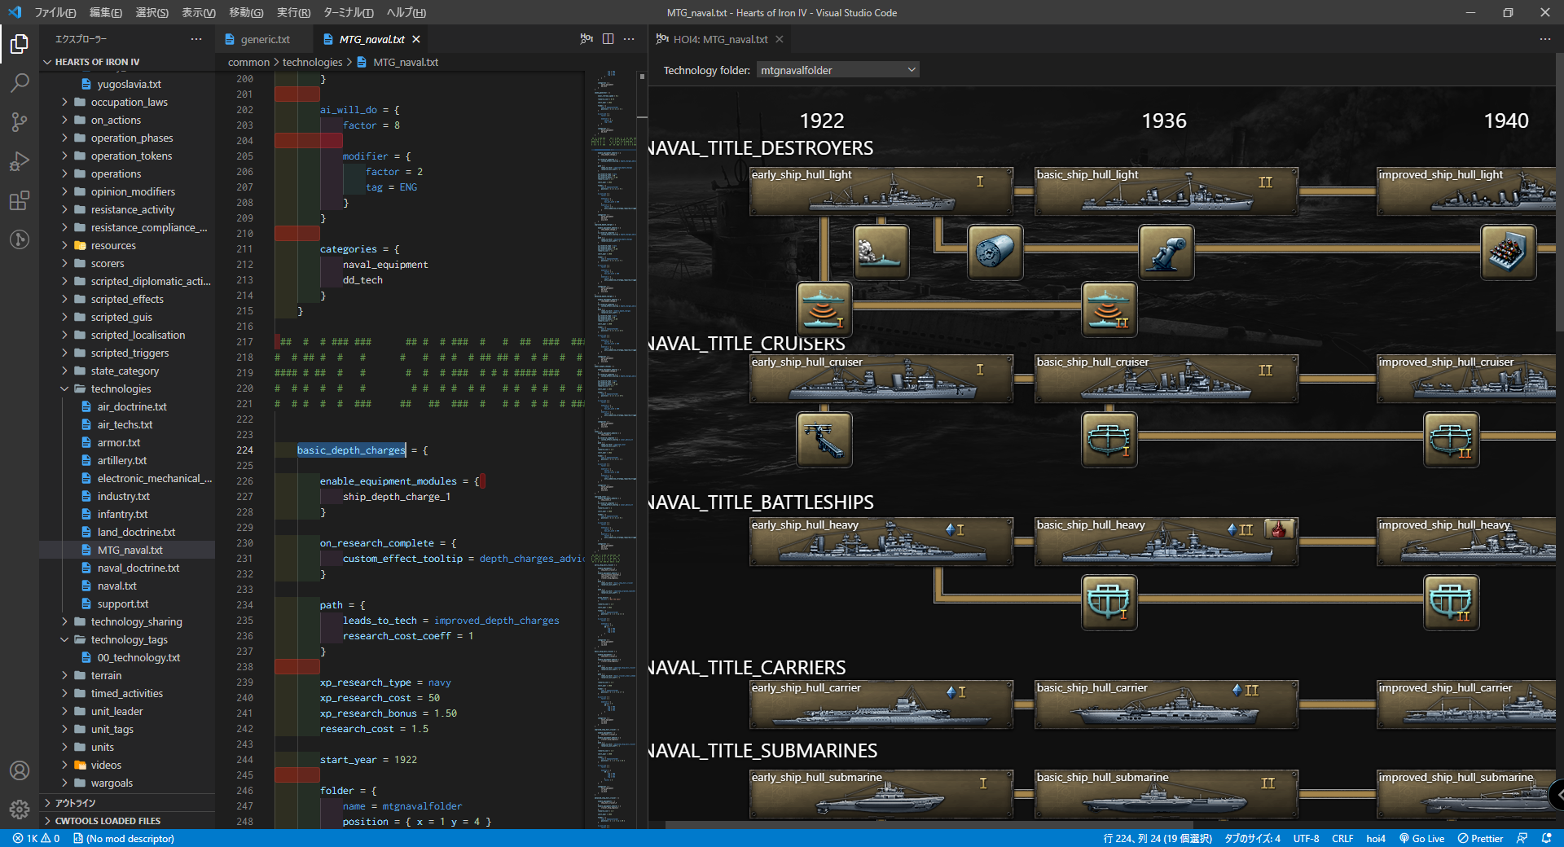Viewport: 1564px width, 847px height.
Task: Click Prettier in status bar
Action: click(1480, 838)
